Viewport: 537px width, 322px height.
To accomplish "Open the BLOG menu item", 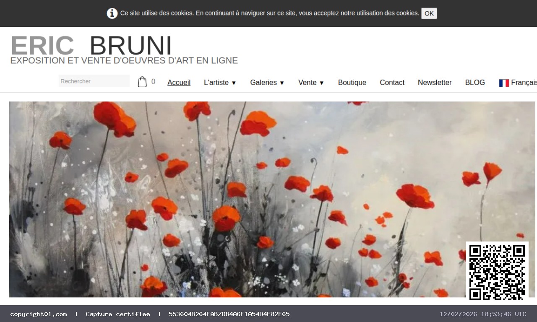I will pos(474,83).
